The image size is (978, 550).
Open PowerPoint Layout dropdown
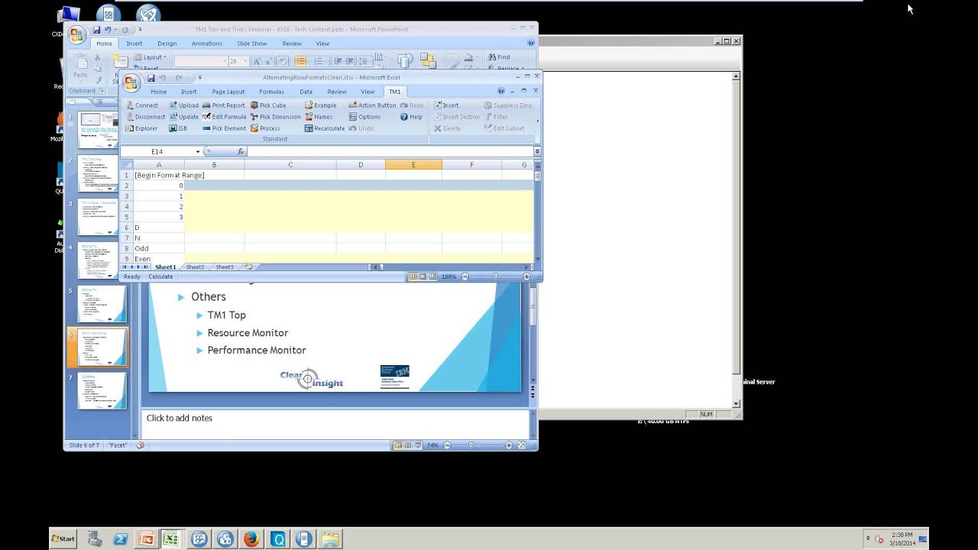coord(150,57)
